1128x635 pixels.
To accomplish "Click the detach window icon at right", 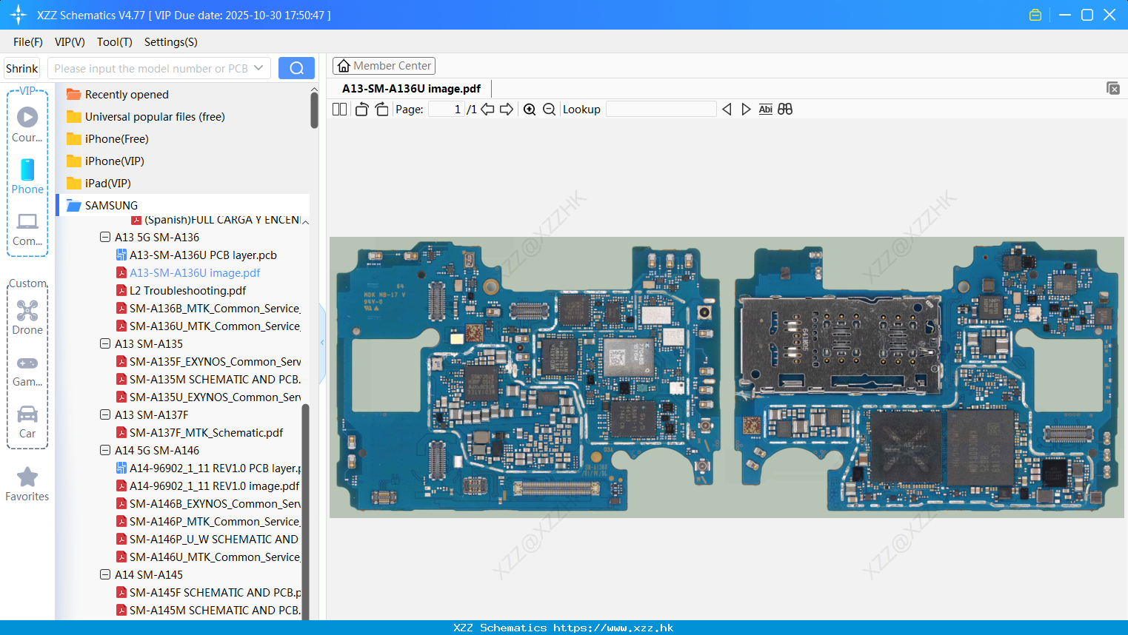I will click(1113, 88).
